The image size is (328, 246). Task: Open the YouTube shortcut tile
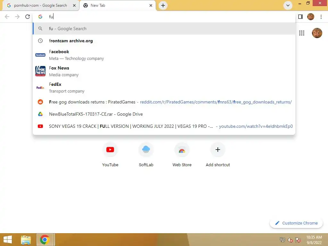(110, 155)
